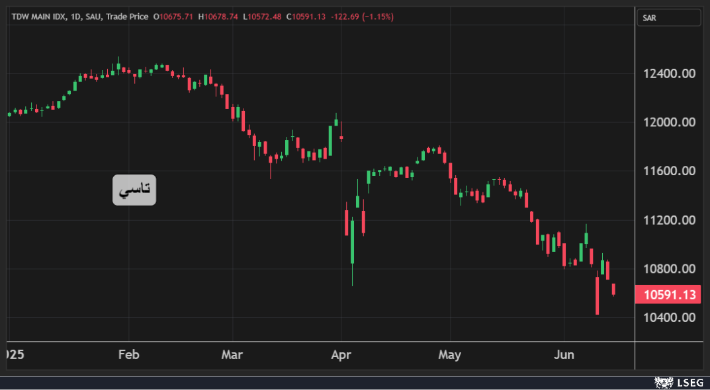The height and width of the screenshot is (390, 710).
Task: Click the May date axis label
Action: click(450, 355)
